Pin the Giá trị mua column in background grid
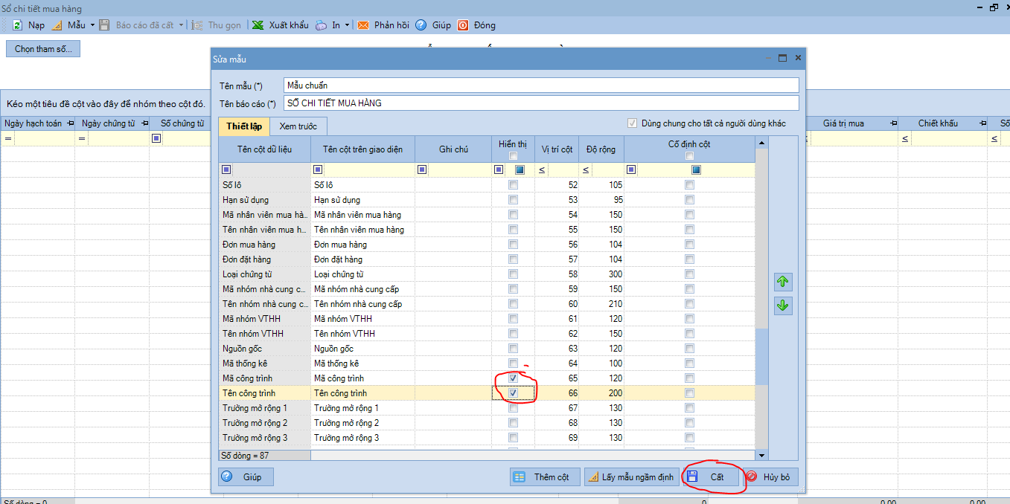Viewport: 1010px width, 504px height. pos(895,123)
